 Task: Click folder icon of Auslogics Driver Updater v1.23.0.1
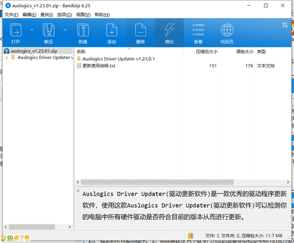[x=79, y=59]
